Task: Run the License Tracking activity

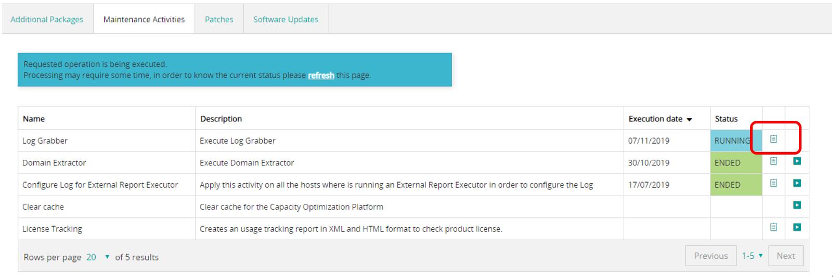Action: pyautogui.click(x=797, y=227)
